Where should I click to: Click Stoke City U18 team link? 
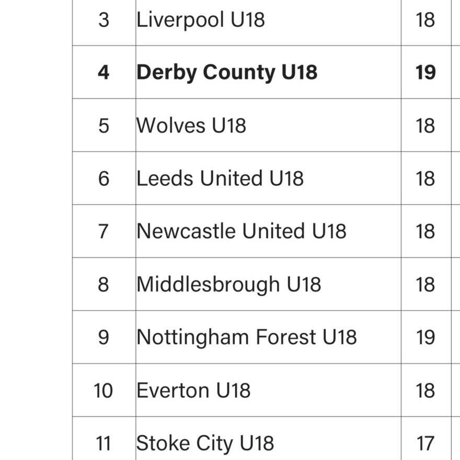point(205,443)
